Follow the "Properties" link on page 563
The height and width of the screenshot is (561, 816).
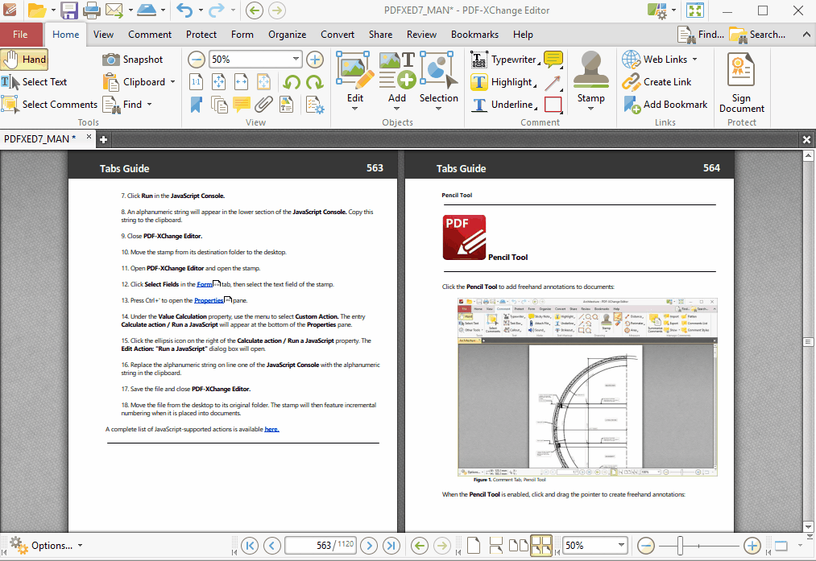click(x=209, y=300)
